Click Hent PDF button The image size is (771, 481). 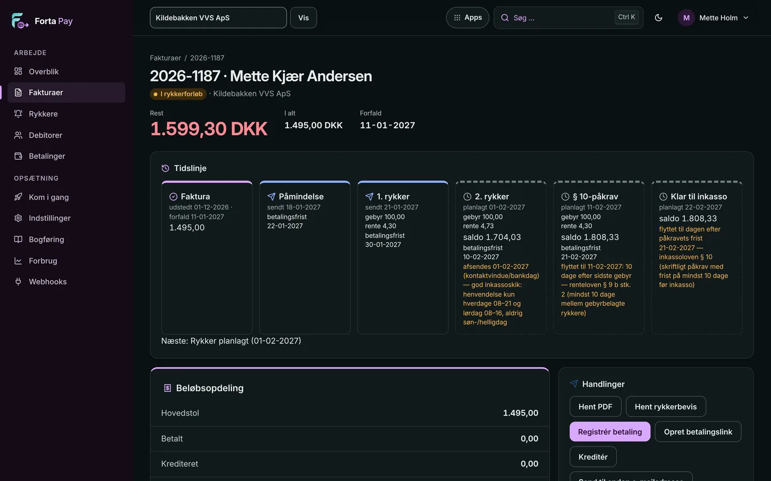click(595, 407)
